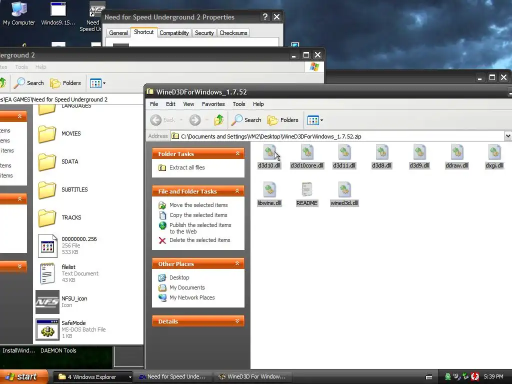The height and width of the screenshot is (384, 512).
Task: Select the README file icon
Action: pos(307,189)
